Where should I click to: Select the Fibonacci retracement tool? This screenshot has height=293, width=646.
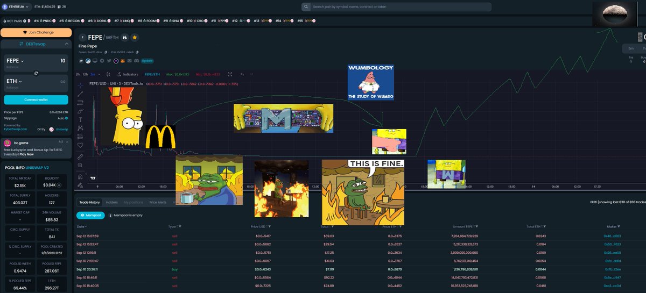coord(80,102)
